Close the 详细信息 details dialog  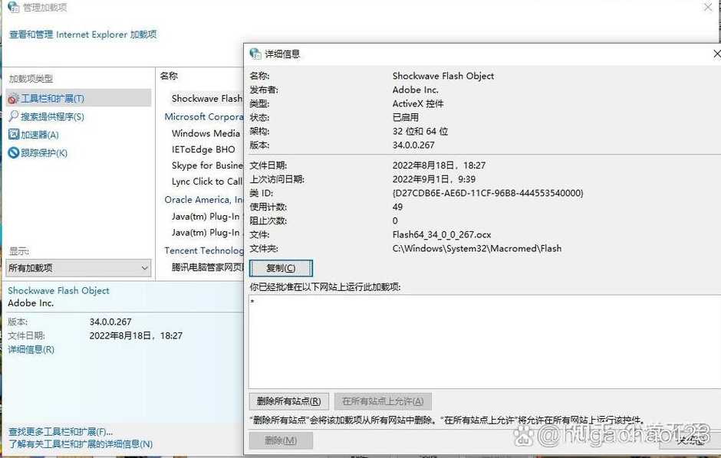(716, 54)
